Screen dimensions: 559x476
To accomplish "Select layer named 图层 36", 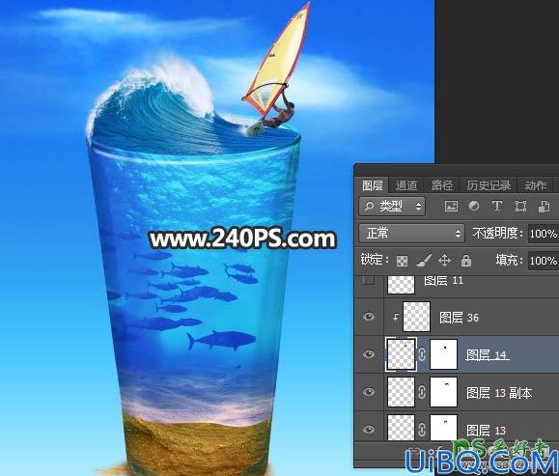I will (459, 318).
